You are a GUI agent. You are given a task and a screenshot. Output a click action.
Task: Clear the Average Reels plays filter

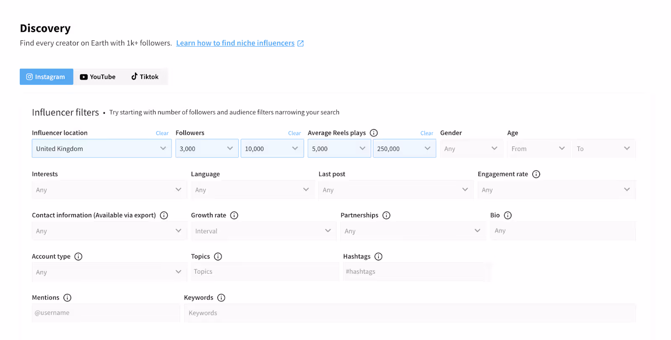pos(427,133)
